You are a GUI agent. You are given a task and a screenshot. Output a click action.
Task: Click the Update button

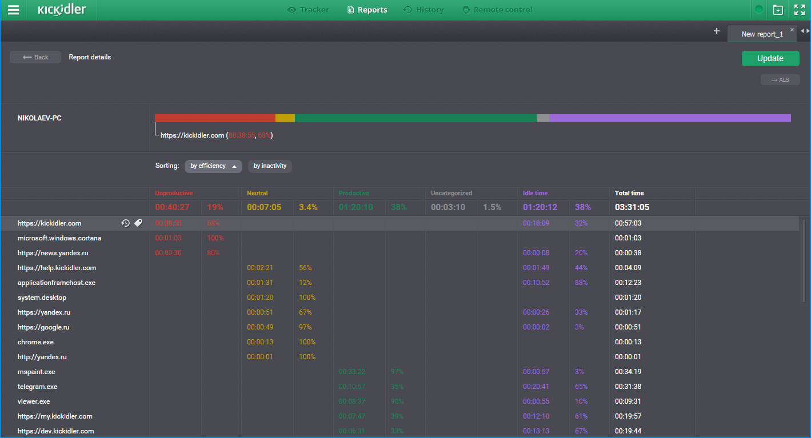(x=770, y=58)
